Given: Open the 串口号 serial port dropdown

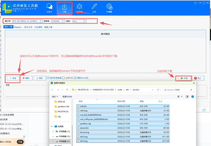Looking at the screenshot, I should (x=41, y=21).
